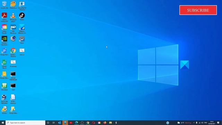Open the volume control tray icon
The image size is (222, 125).
click(202, 123)
